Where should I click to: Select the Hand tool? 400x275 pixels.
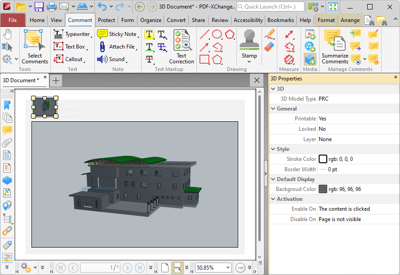pos(7,34)
